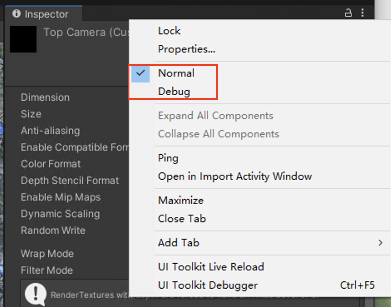
Task: Click the Inspector tab info icon
Action: (x=17, y=13)
